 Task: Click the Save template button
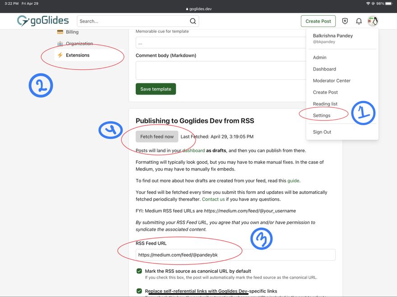pyautogui.click(x=156, y=89)
